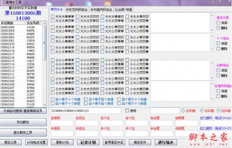This screenshot has width=232, height=148.
Task: Enable the 小小小单单单 checkbox
Action: pyautogui.click(x=53, y=60)
